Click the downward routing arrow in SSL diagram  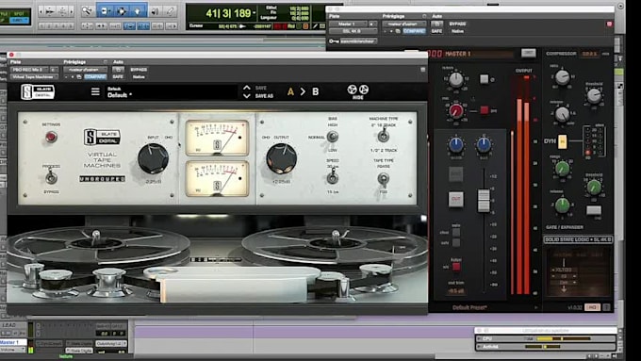(564, 288)
